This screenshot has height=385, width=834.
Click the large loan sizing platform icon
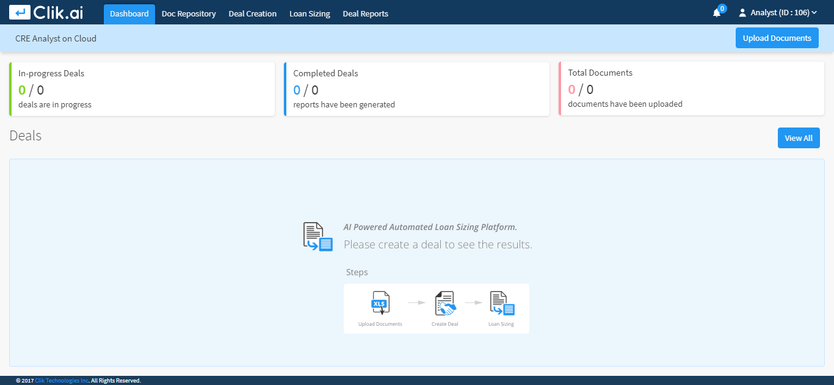317,236
